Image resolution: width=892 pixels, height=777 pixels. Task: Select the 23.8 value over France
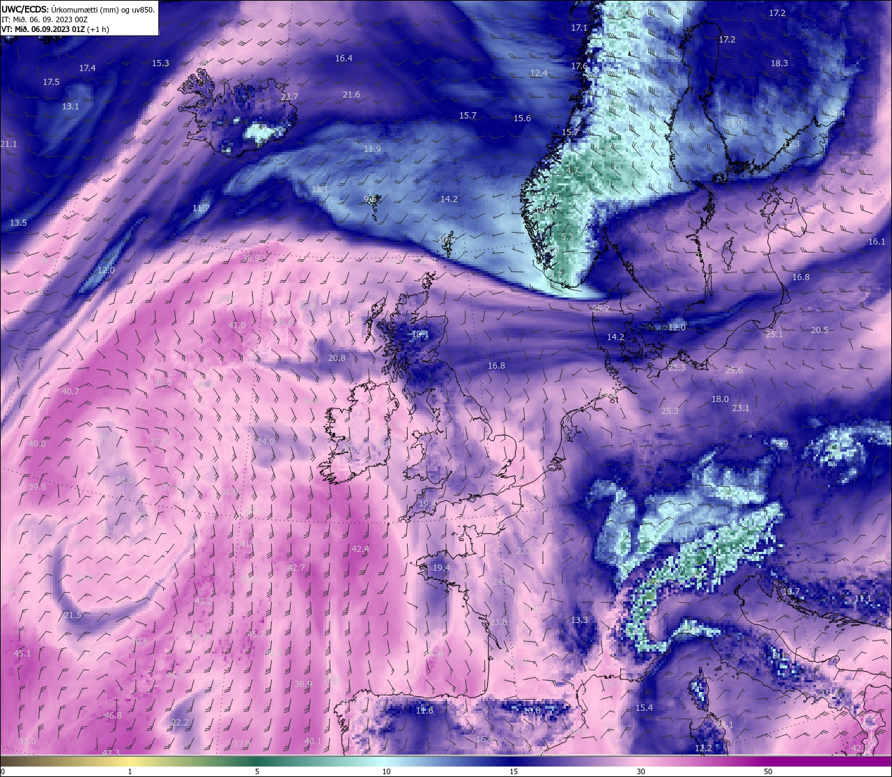click(498, 622)
